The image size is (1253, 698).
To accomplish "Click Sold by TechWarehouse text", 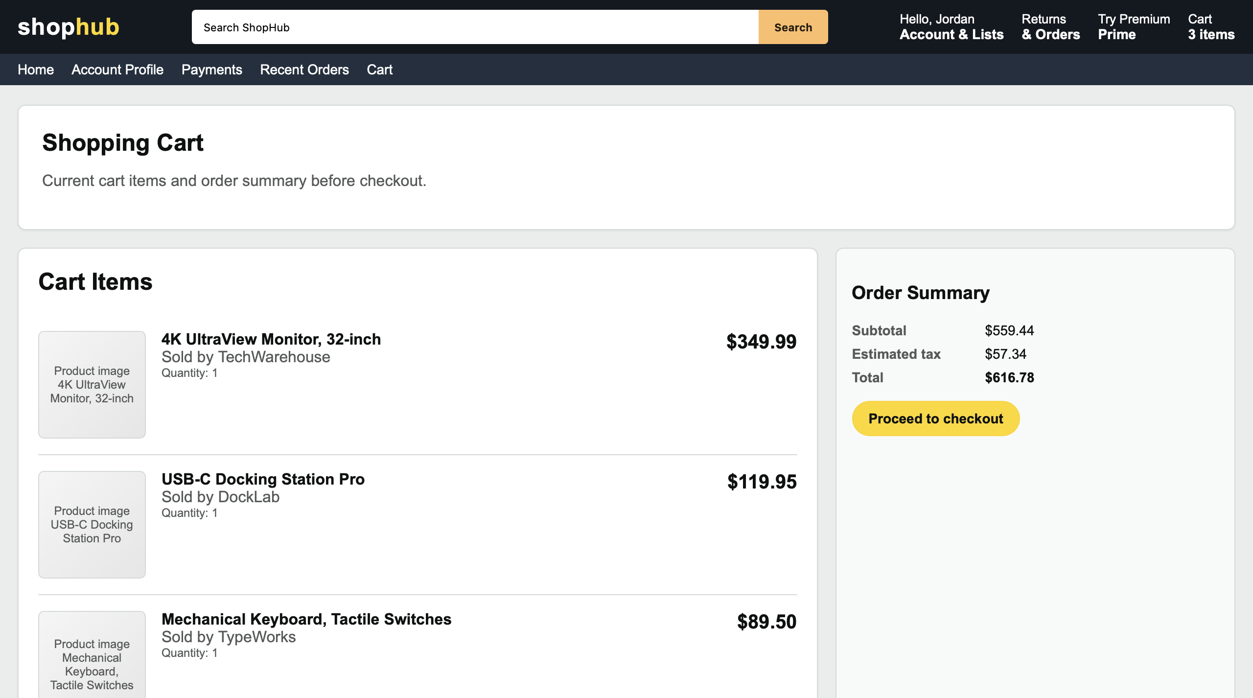I will click(x=246, y=357).
